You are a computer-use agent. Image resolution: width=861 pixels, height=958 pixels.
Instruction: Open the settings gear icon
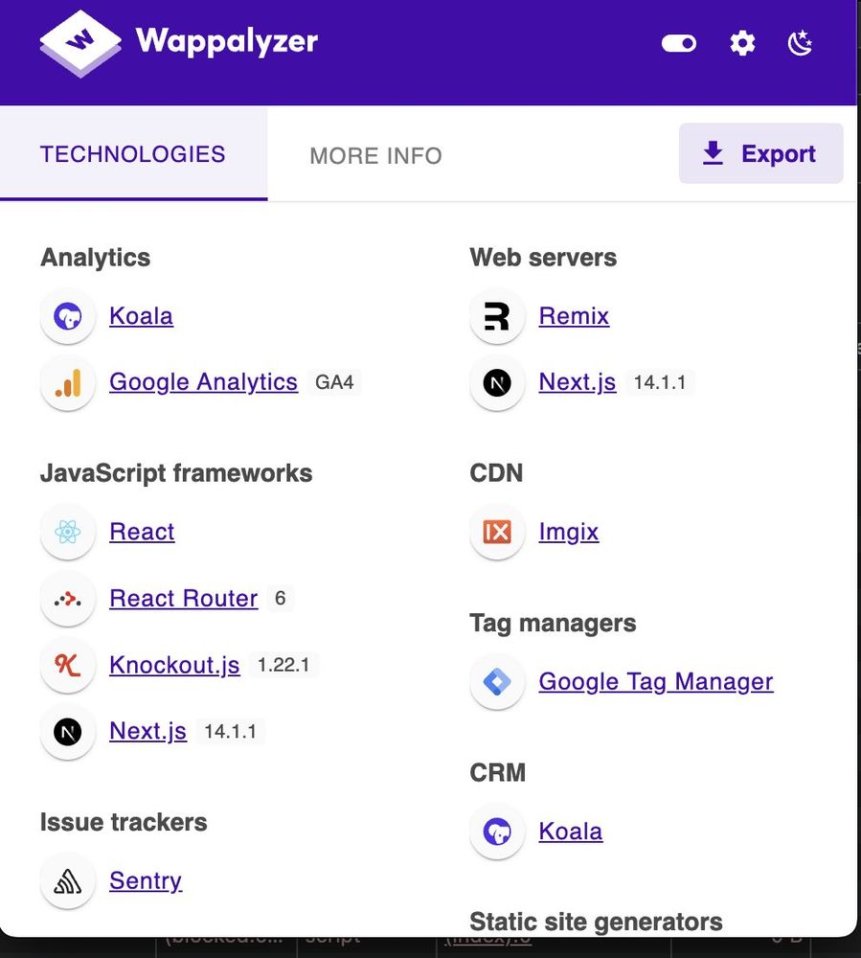742,43
